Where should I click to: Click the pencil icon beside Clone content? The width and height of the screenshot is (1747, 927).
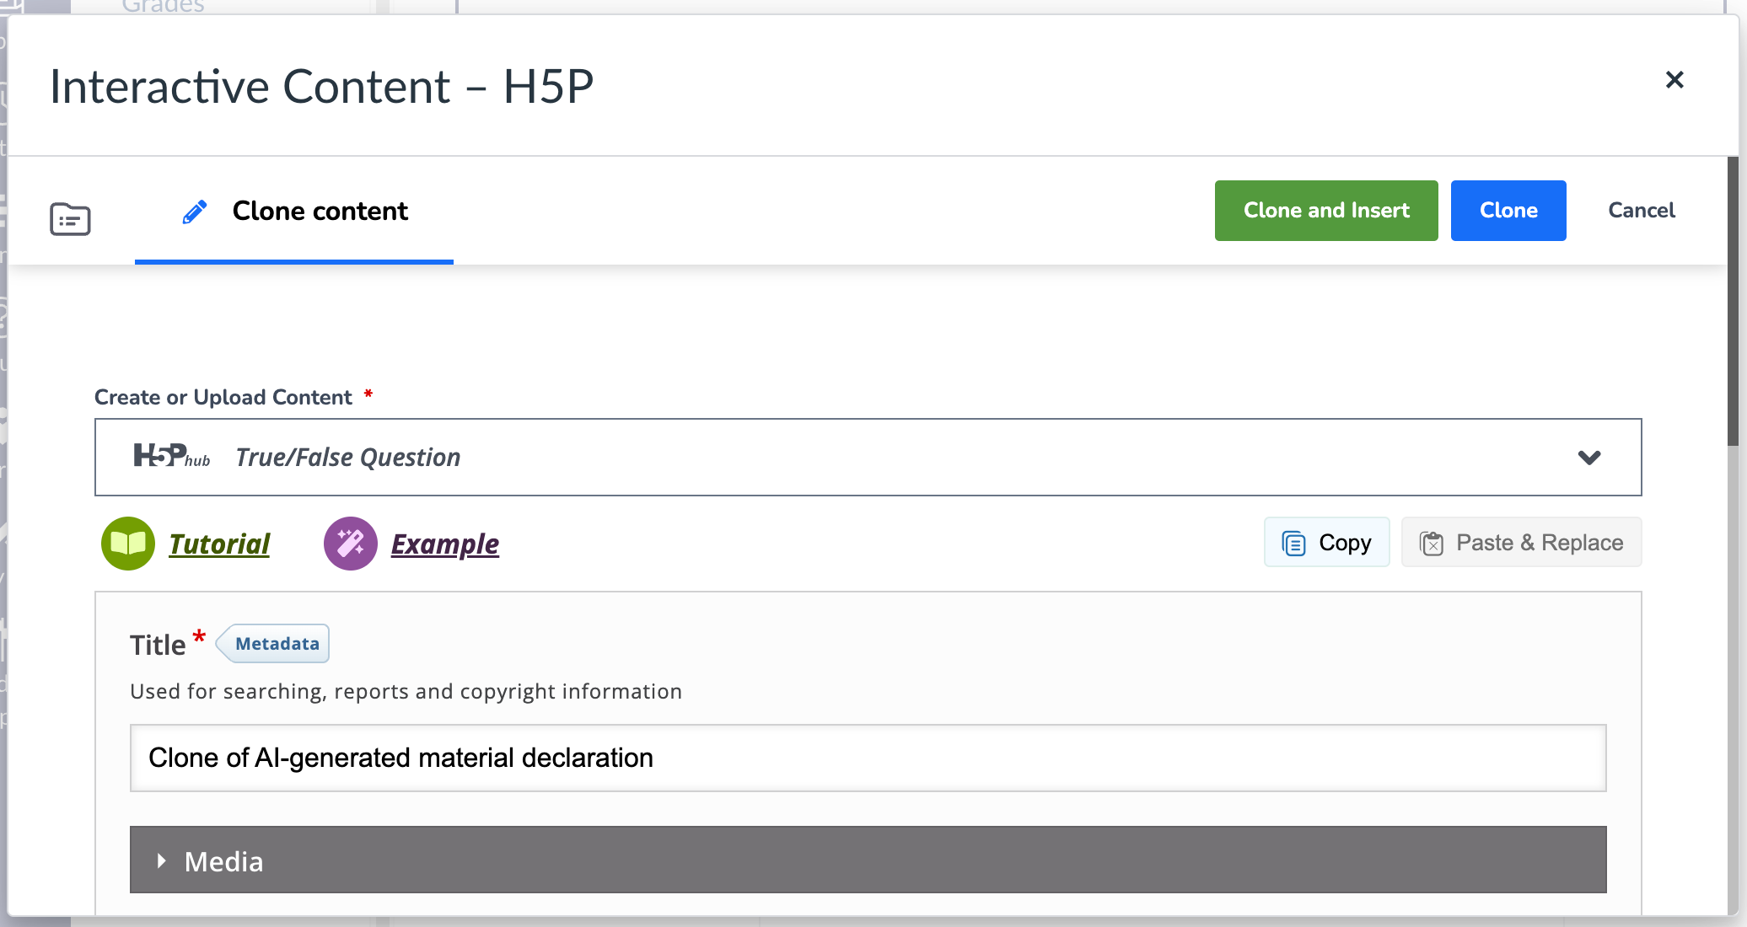coord(195,212)
